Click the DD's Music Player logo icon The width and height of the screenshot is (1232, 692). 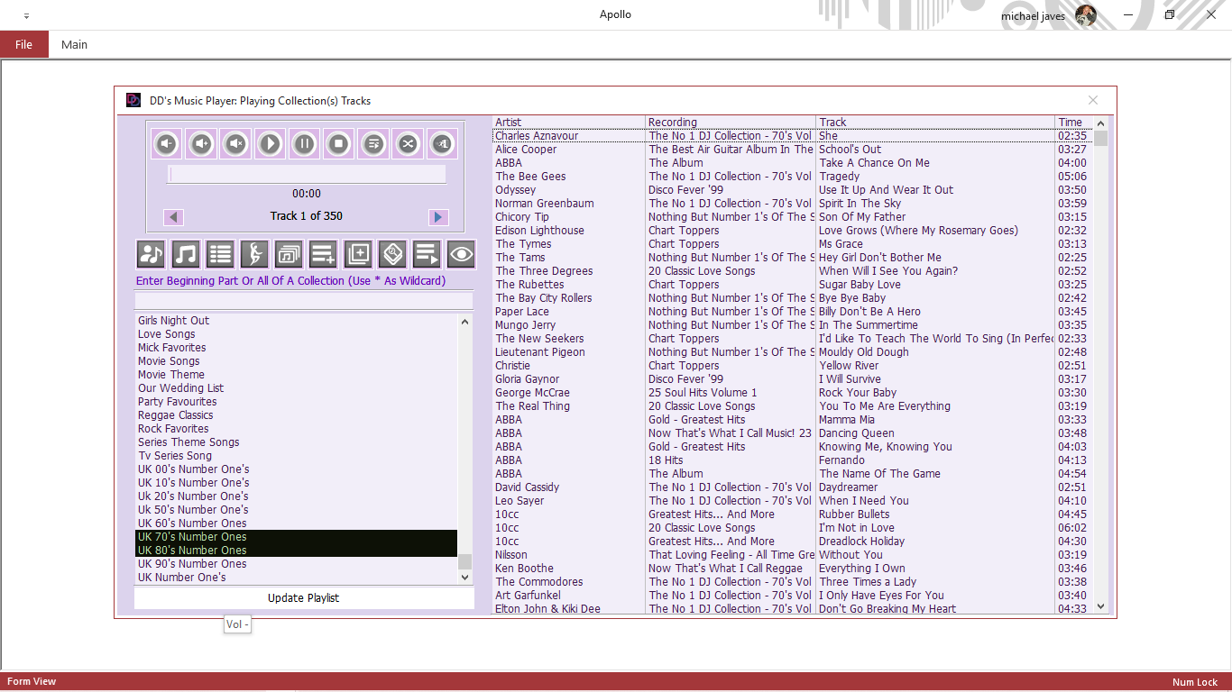(x=133, y=100)
